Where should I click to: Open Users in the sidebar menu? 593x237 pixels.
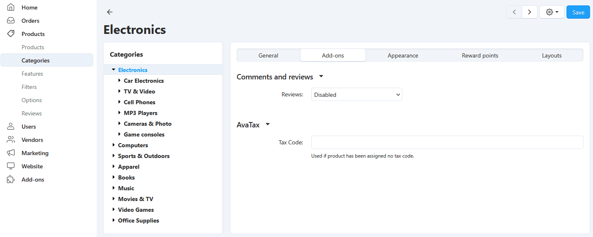pyautogui.click(x=29, y=127)
